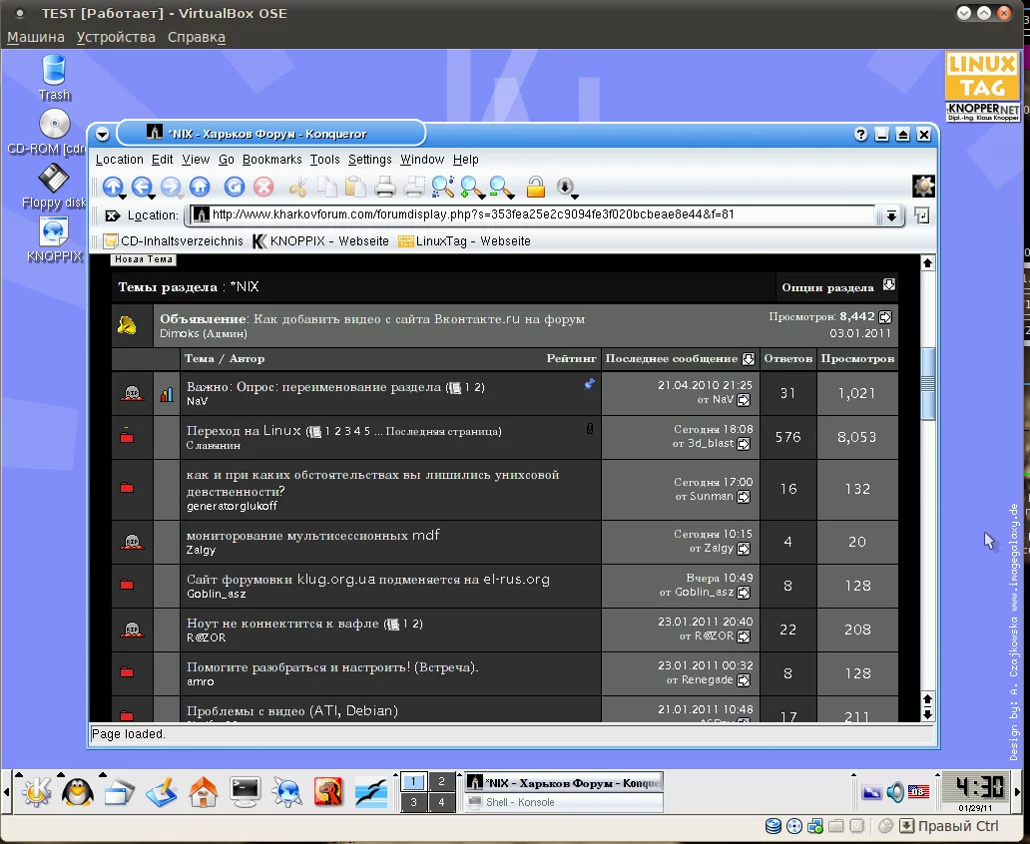Open location history dropdown arrow

click(891, 215)
